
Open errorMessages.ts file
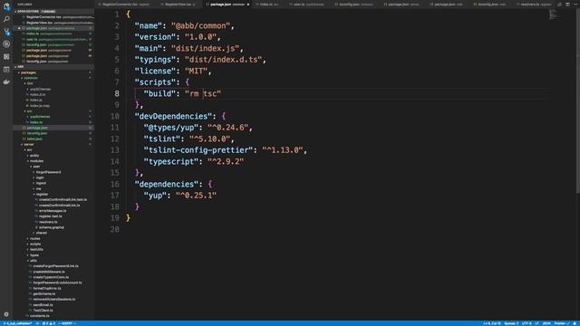pyautogui.click(x=53, y=211)
